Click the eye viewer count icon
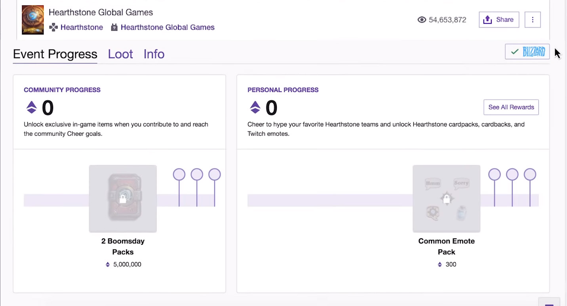The height and width of the screenshot is (306, 567). pyautogui.click(x=422, y=20)
